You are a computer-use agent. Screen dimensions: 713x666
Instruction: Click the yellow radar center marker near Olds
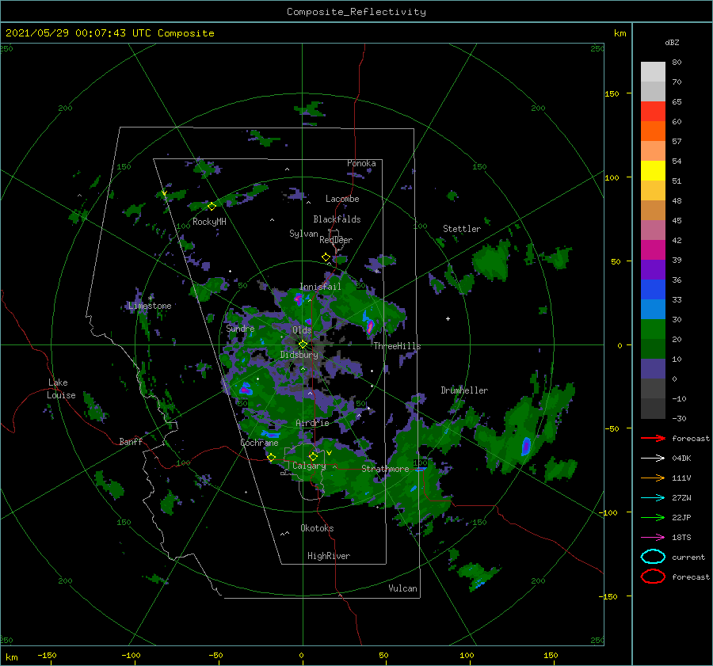pos(303,344)
